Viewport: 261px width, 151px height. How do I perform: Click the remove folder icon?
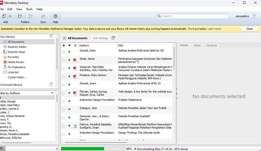30,16
